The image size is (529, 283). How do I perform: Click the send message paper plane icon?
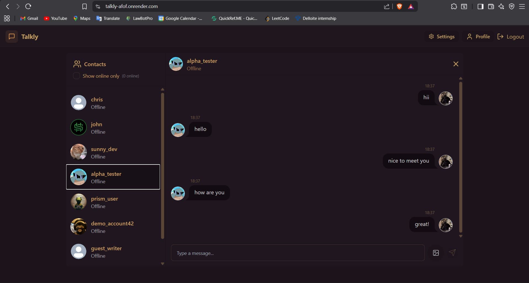[x=452, y=252]
